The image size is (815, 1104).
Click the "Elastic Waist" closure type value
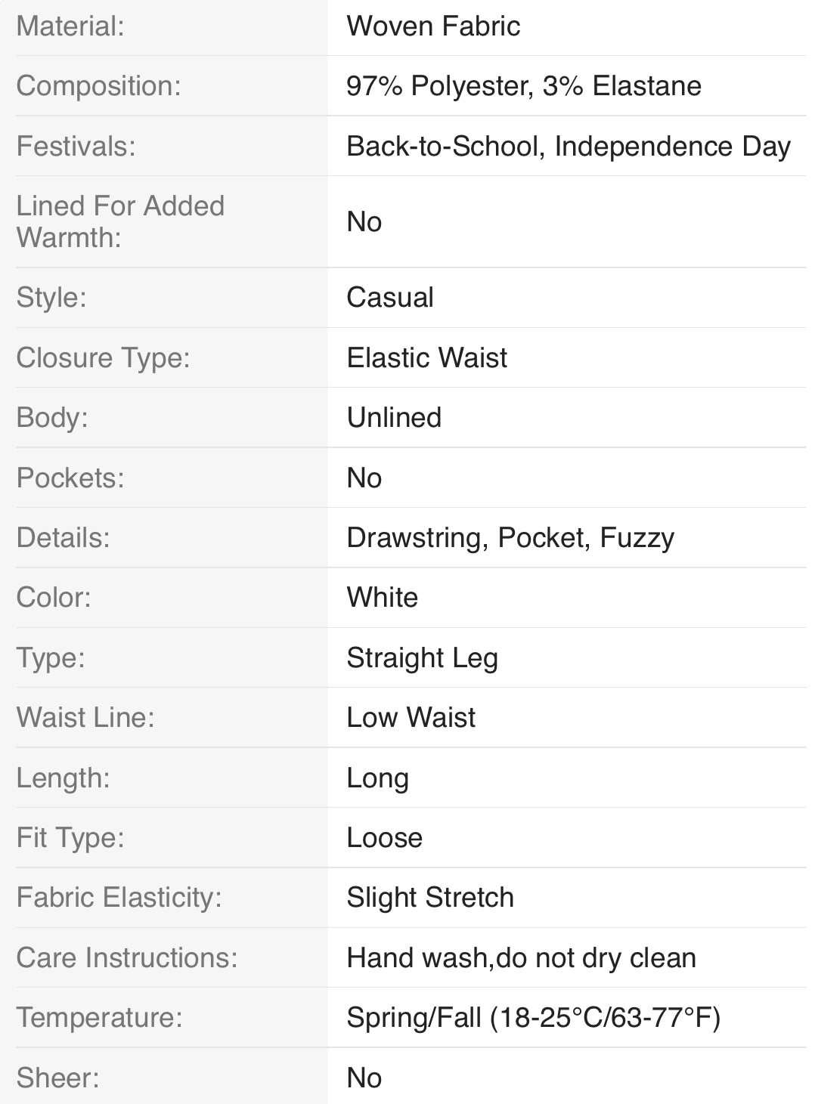point(426,357)
